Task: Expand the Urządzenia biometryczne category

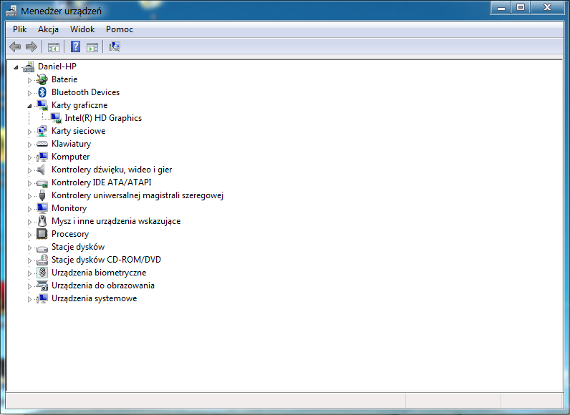Action: 29,273
